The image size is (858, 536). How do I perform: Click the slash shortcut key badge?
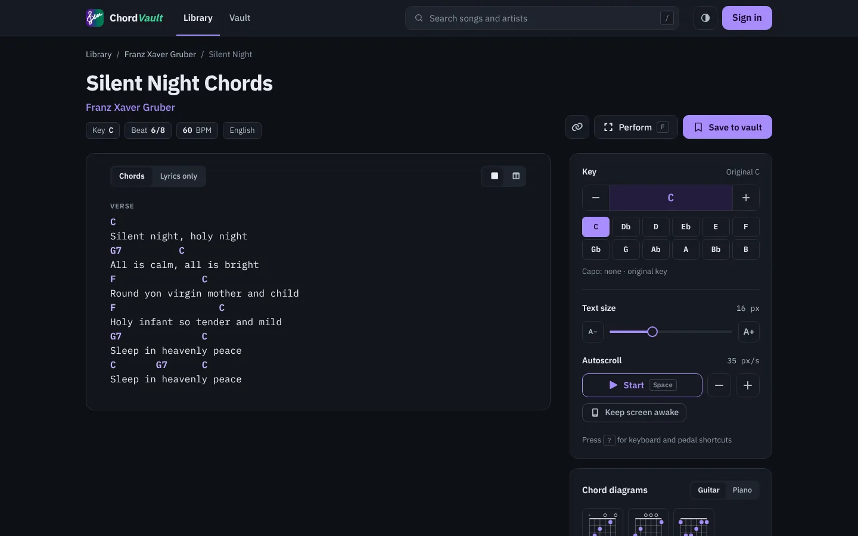click(x=667, y=18)
